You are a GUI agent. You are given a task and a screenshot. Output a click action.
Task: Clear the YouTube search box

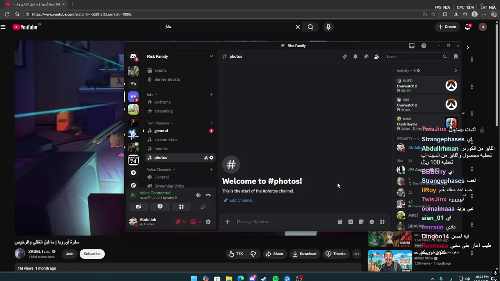click(298, 27)
